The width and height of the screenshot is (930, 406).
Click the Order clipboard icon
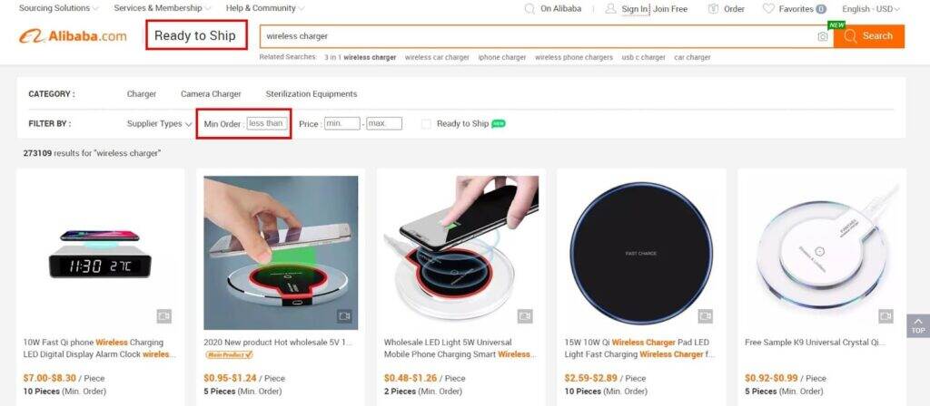click(713, 8)
